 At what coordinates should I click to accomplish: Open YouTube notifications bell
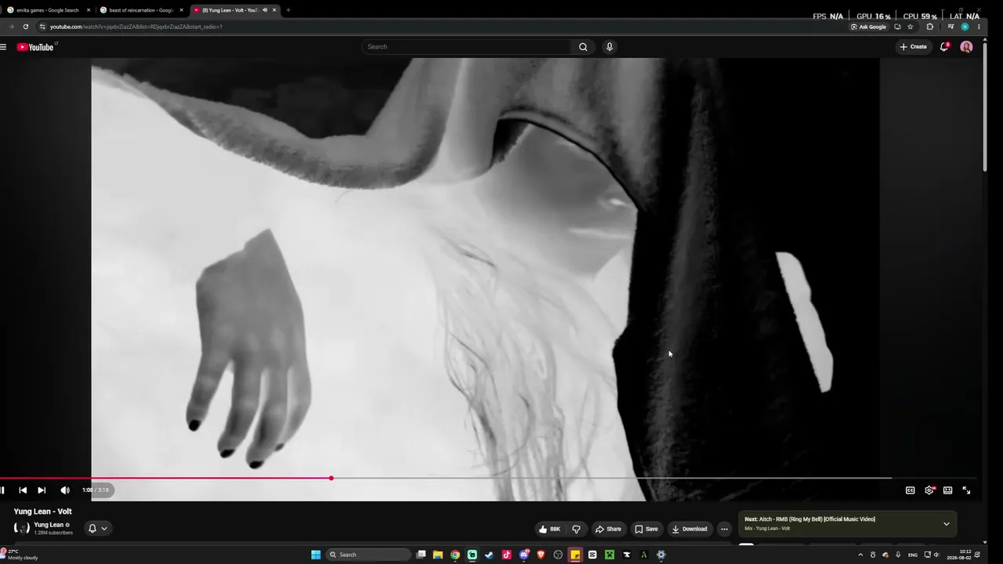[x=944, y=47]
